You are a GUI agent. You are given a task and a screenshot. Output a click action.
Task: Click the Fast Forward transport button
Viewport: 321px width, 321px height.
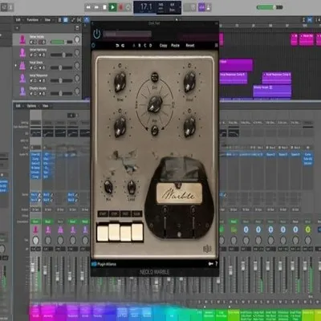pos(96,7)
